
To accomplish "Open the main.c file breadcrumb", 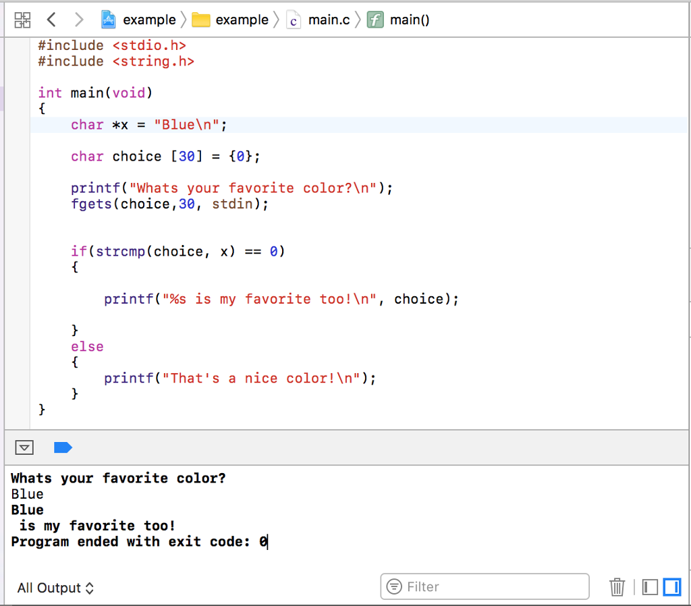I will coord(318,20).
